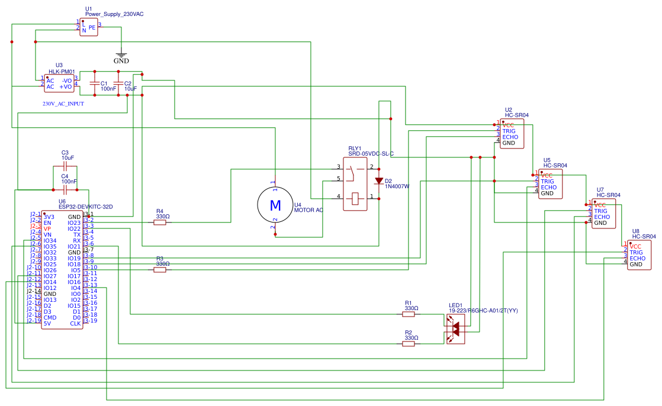Click the 1N4007W diode value
662x406 pixels.
point(397,186)
